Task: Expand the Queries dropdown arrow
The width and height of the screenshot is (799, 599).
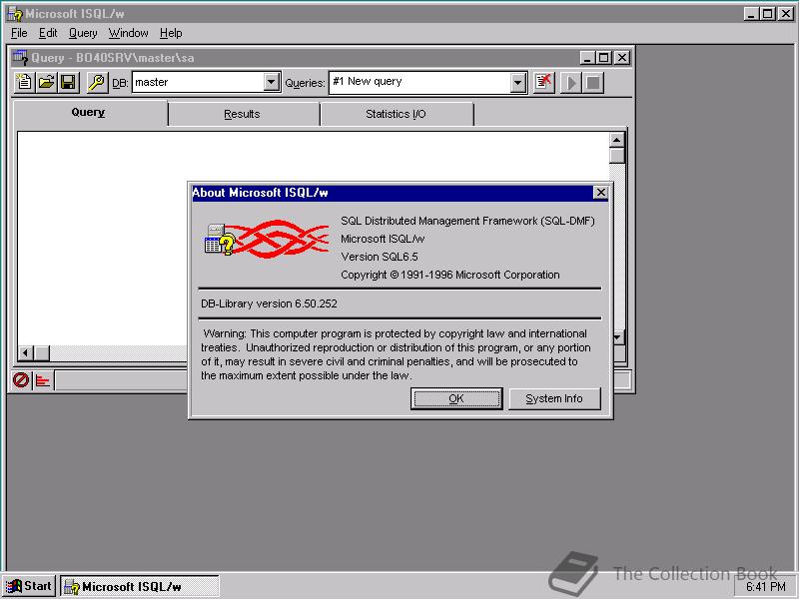Action: pyautogui.click(x=518, y=82)
